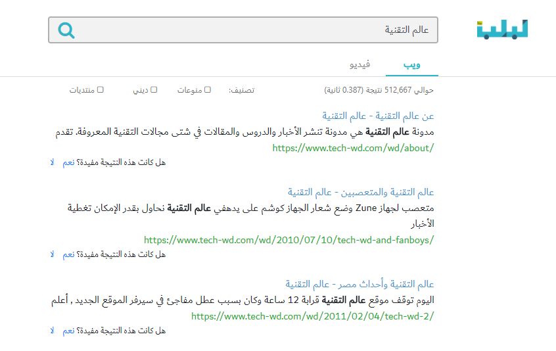Click the 2011/02/04/tech-wd-2 URL link

click(x=313, y=316)
